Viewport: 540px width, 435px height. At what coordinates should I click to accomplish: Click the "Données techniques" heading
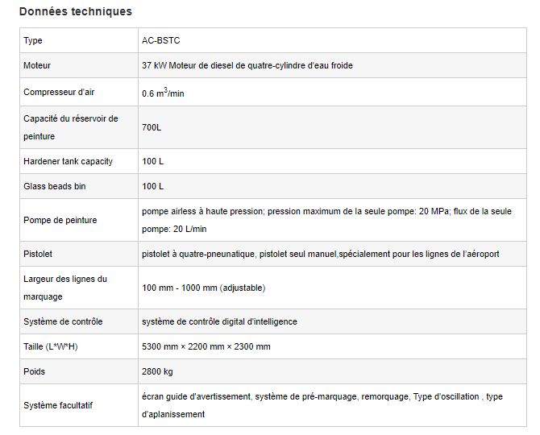[75, 11]
